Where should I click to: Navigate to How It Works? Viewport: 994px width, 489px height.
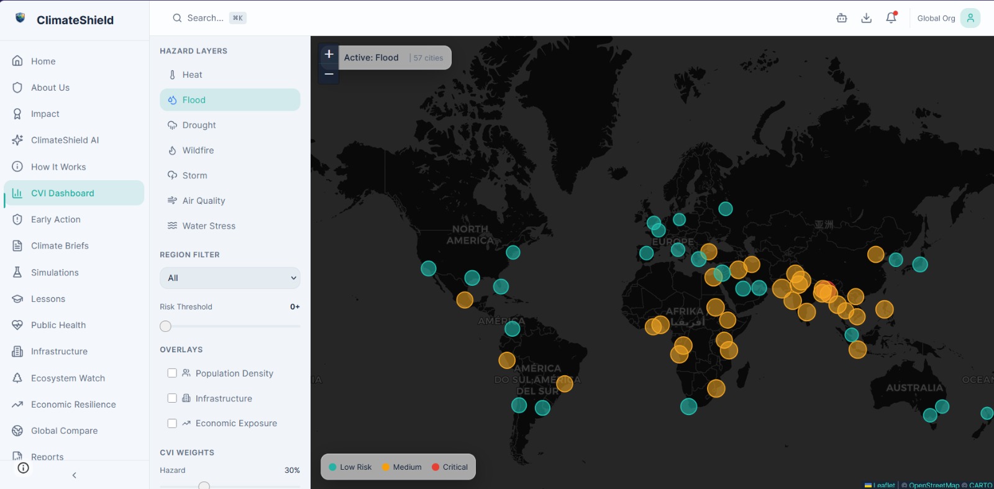click(x=74, y=167)
